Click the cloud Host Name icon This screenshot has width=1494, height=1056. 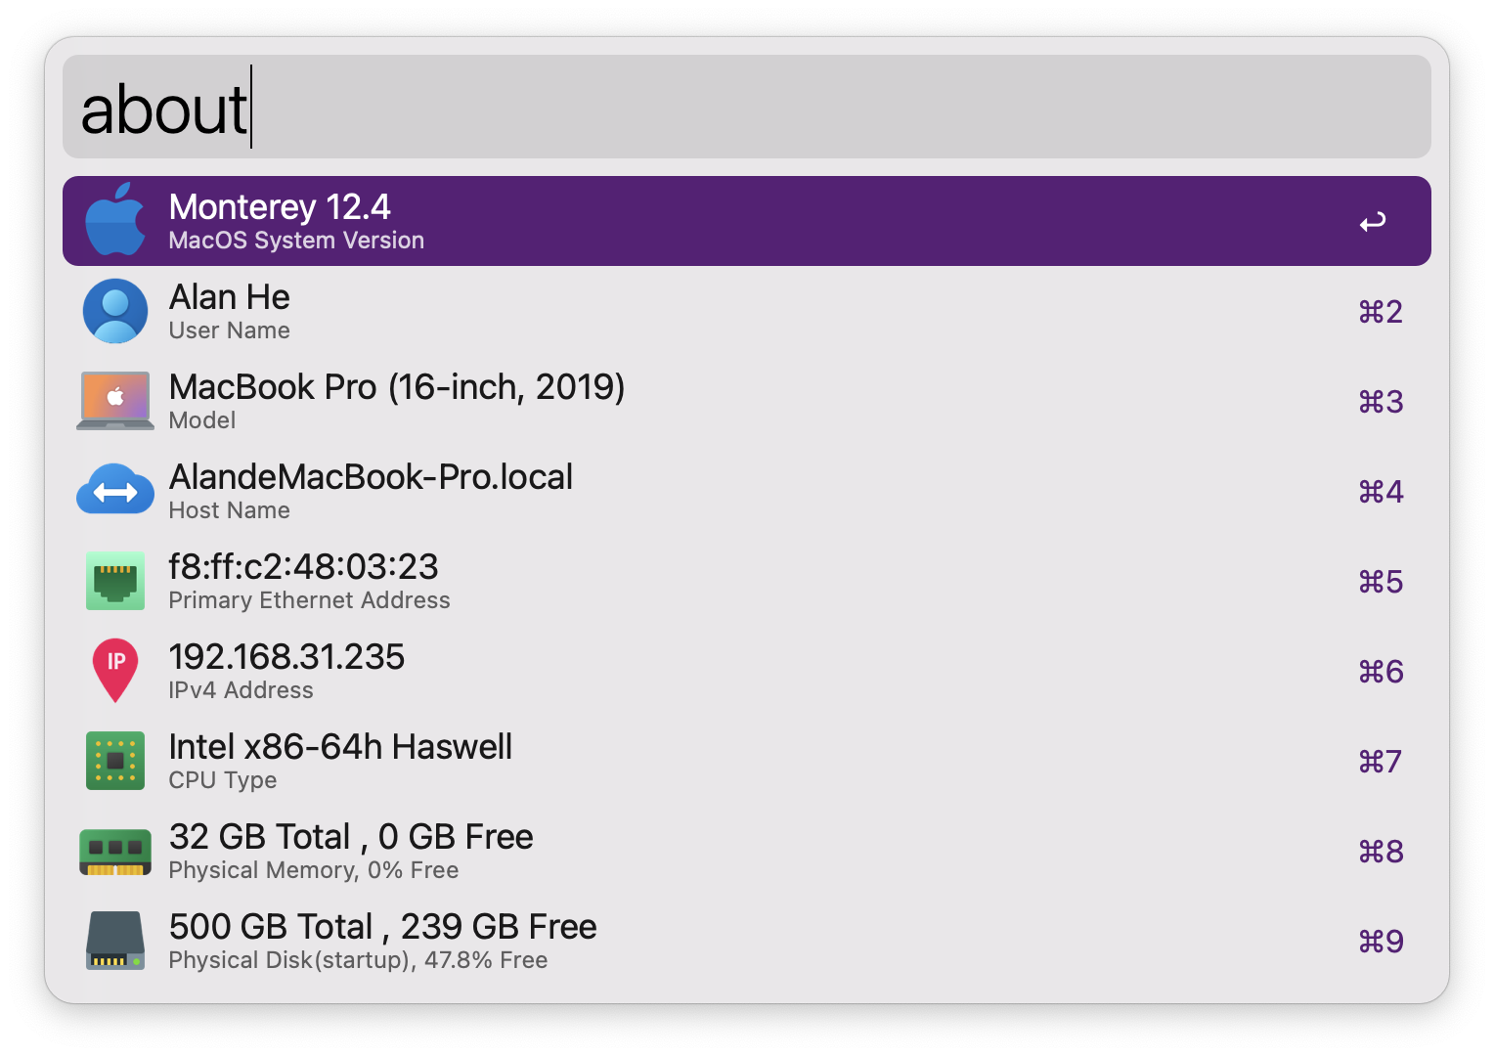tap(115, 491)
